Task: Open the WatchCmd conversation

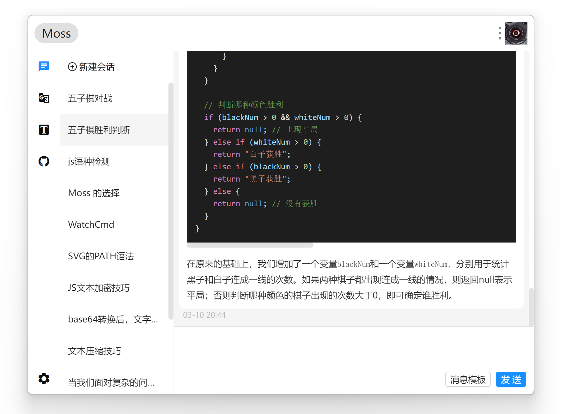Action: coord(114,225)
